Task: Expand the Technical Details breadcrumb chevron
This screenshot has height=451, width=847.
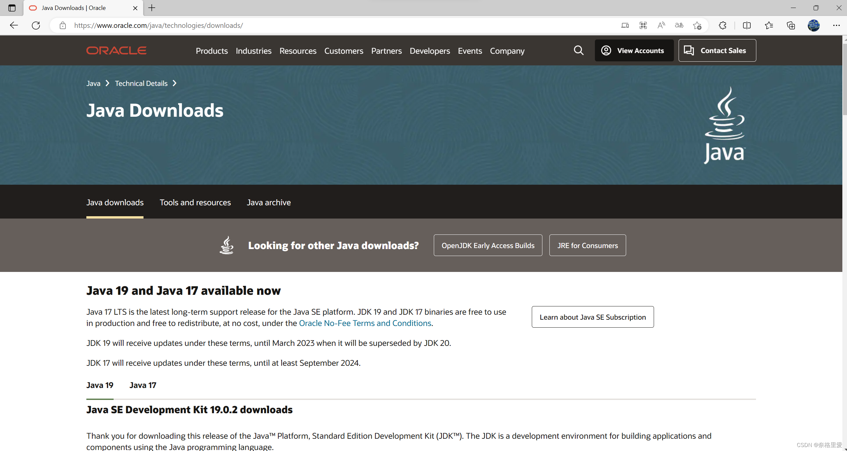Action: [x=175, y=83]
